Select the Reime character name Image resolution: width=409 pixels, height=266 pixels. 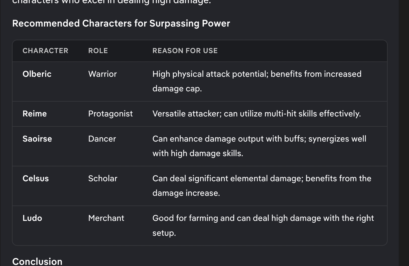click(35, 114)
